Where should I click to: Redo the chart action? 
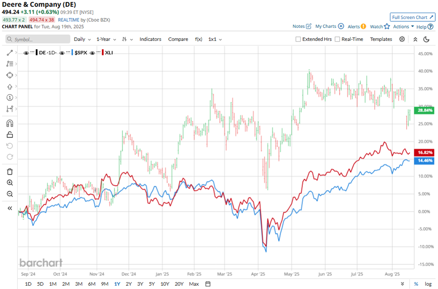click(10, 157)
